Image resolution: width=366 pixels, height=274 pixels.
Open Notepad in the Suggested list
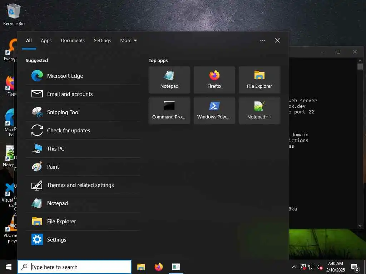[x=83, y=203]
